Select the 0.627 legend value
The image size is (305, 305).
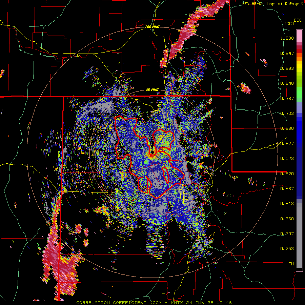[x=287, y=144]
